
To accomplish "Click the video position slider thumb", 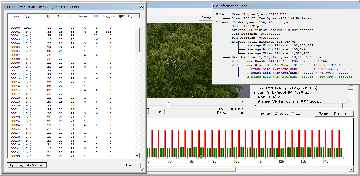I will (x=169, y=105).
